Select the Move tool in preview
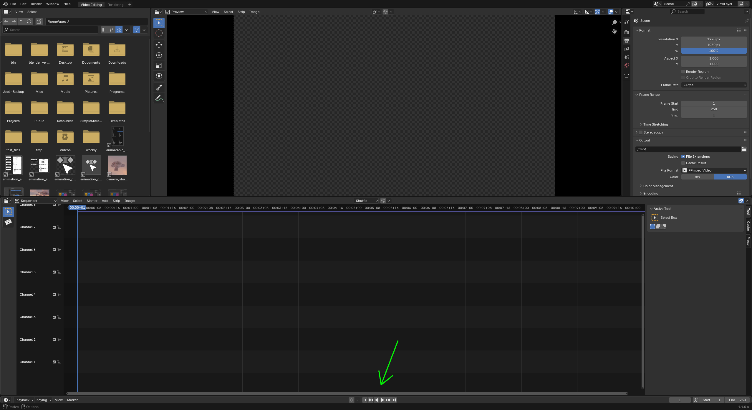 click(159, 45)
